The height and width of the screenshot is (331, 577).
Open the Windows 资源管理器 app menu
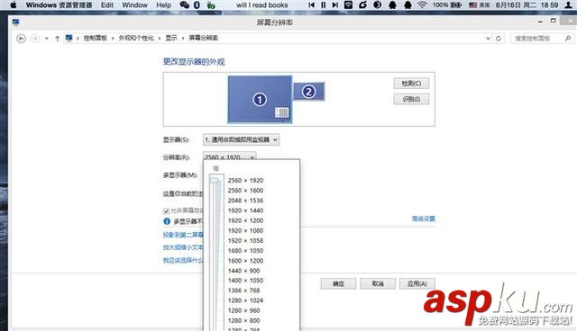(x=59, y=5)
